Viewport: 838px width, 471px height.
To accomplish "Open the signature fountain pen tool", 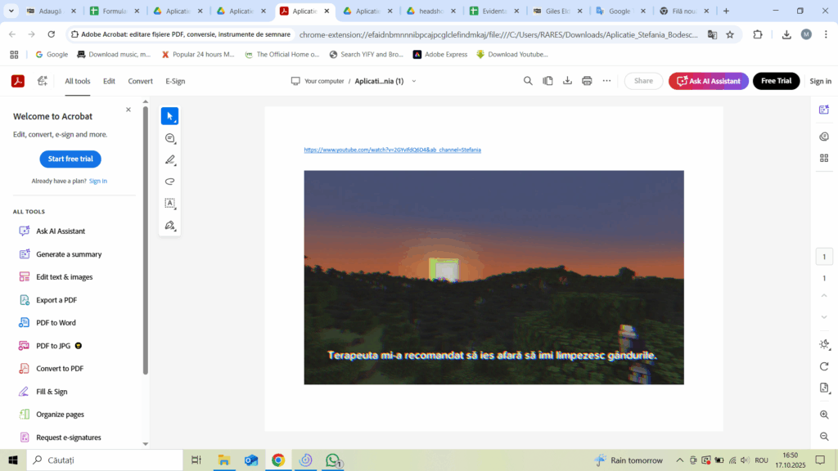I will (x=169, y=226).
